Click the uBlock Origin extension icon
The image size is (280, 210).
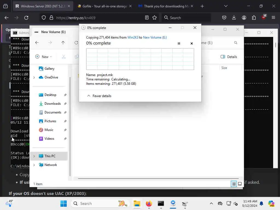point(264,17)
